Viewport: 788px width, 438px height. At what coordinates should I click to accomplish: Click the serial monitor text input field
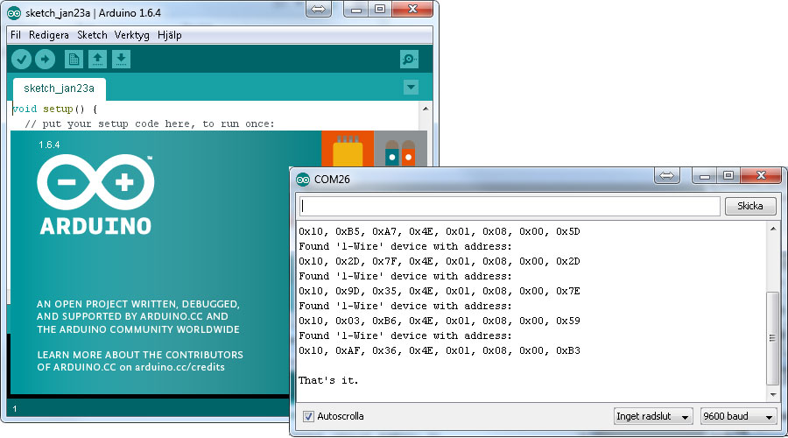510,206
